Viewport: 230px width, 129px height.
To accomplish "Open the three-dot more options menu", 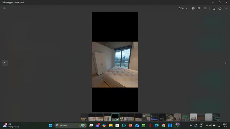I will click(x=226, y=8).
